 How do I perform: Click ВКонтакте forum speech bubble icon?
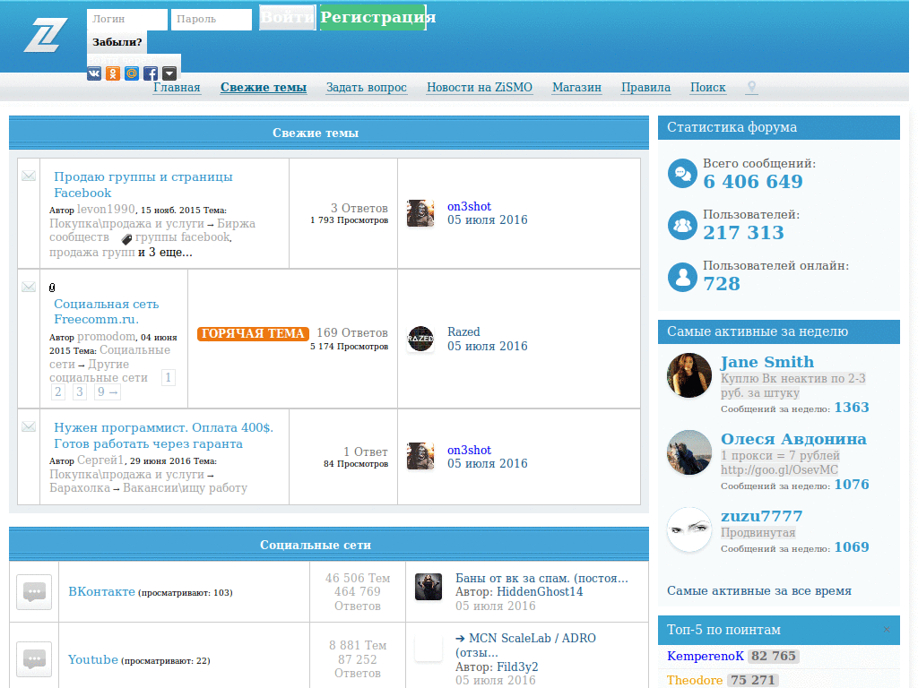(x=34, y=592)
